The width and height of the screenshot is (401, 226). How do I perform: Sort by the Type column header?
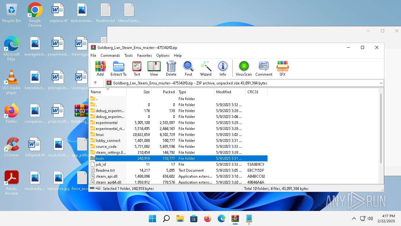pyautogui.click(x=195, y=92)
